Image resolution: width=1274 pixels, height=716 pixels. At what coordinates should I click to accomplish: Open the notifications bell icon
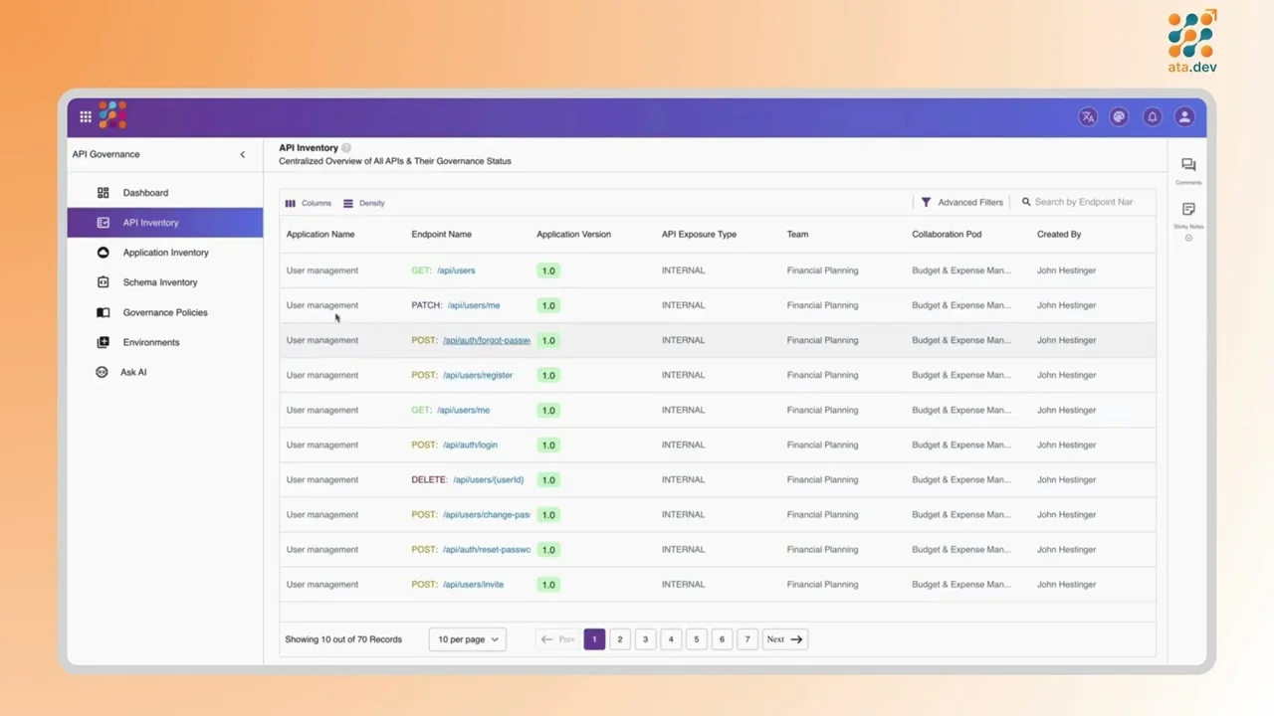tap(1152, 116)
